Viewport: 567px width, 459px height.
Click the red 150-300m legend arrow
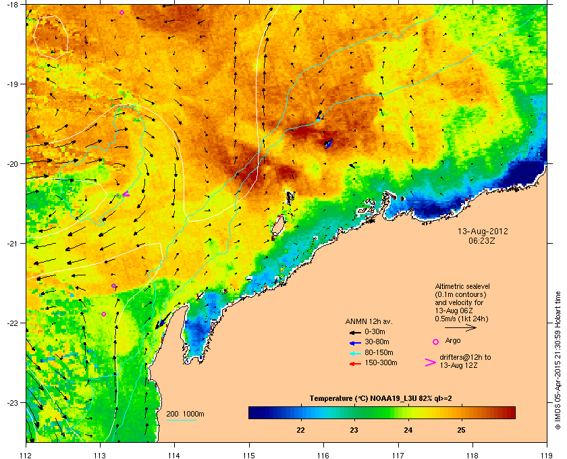(355, 364)
